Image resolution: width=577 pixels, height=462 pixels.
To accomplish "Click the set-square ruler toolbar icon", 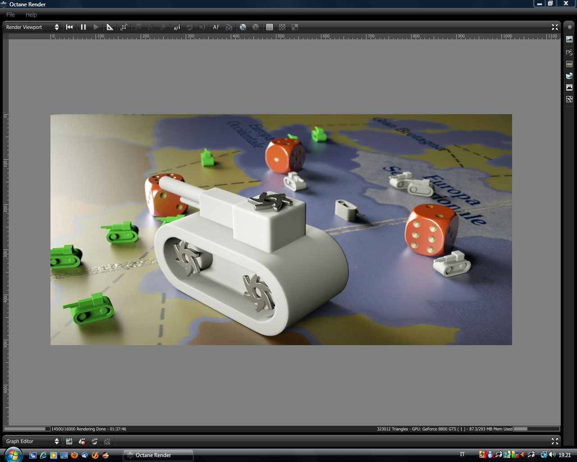I will click(x=110, y=27).
